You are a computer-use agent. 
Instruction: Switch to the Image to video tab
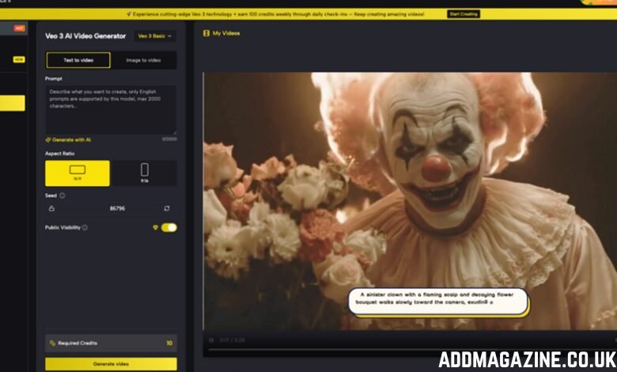pyautogui.click(x=144, y=60)
